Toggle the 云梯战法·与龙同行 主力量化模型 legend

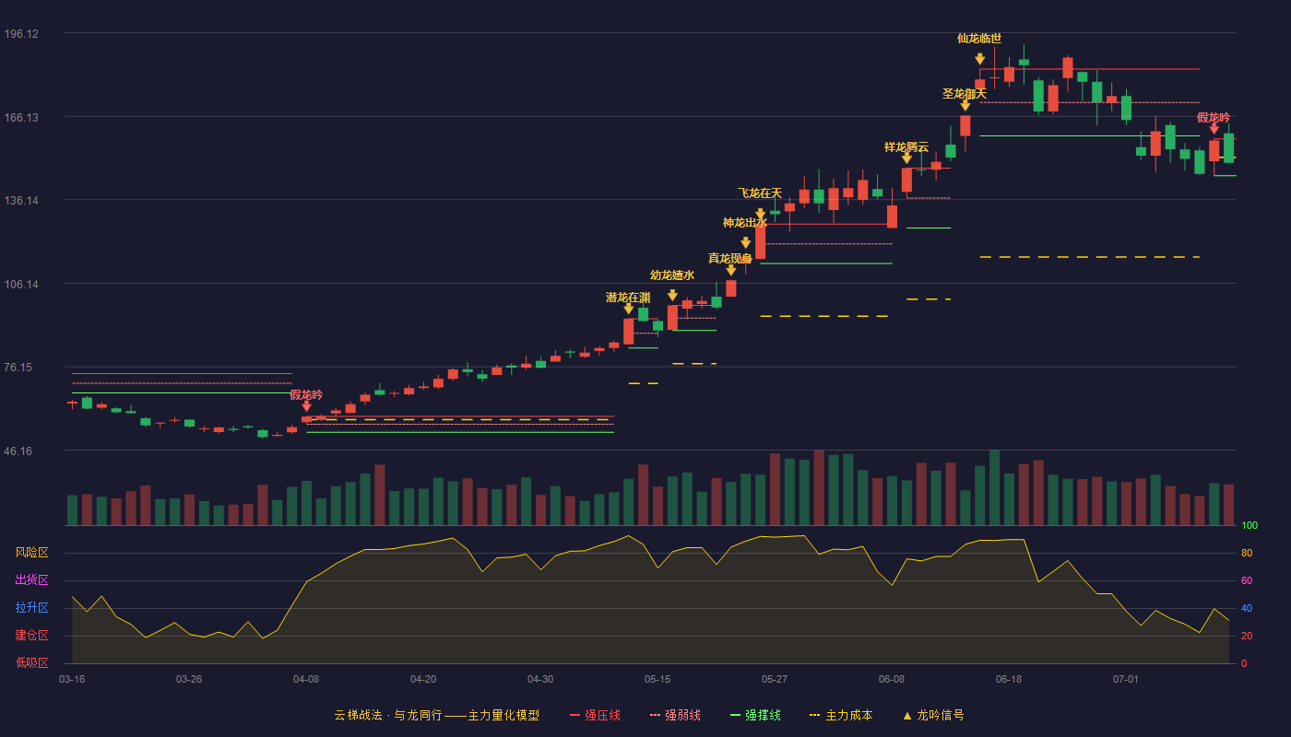(436, 715)
